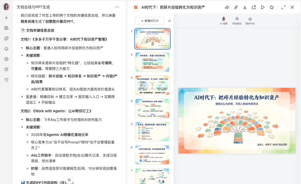Select the 擦除内容 eraser tool
The width and height of the screenshot is (301, 184).
[250, 21]
